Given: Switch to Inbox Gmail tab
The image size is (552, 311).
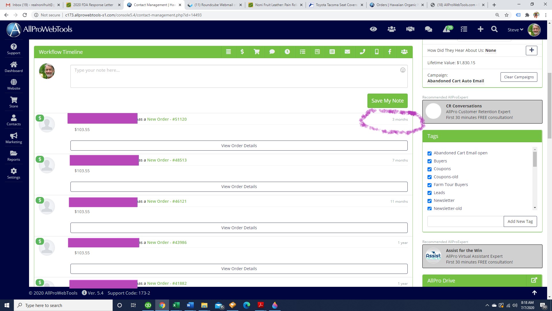Looking at the screenshot, I should pos(33,5).
